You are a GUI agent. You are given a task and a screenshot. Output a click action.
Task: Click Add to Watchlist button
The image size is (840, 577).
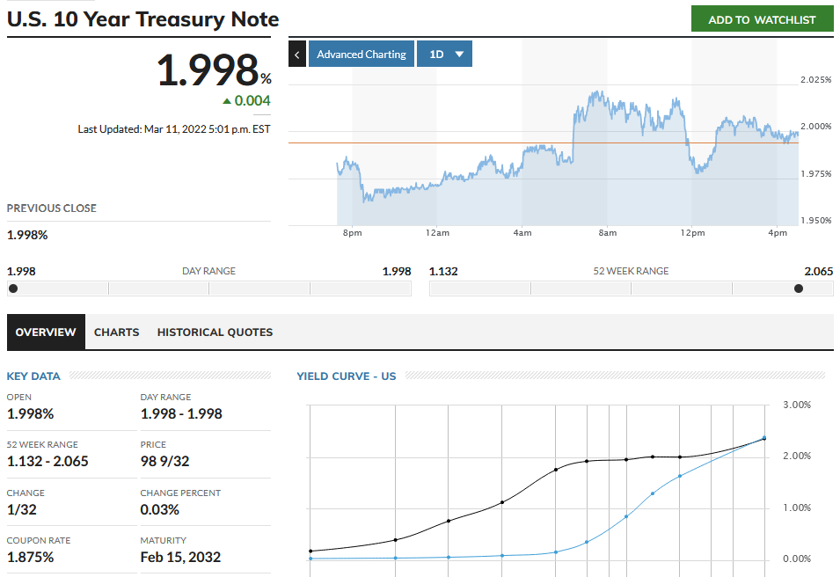[762, 19]
